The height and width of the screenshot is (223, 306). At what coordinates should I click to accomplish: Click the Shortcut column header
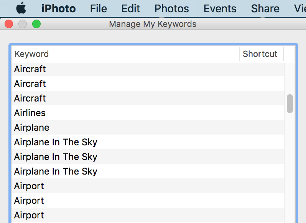tap(260, 54)
